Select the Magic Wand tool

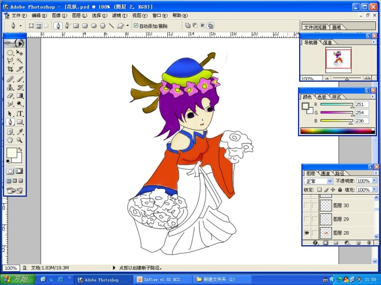(19, 60)
